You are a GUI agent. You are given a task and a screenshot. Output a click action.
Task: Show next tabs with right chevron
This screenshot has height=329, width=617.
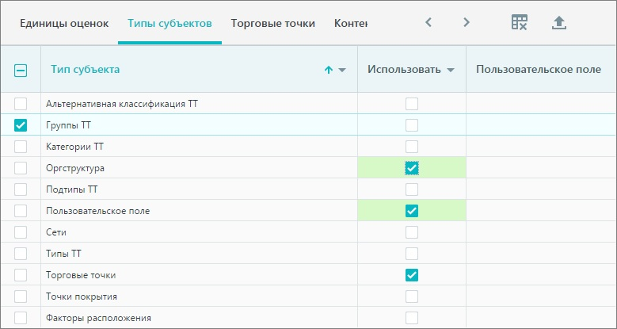pyautogui.click(x=467, y=22)
